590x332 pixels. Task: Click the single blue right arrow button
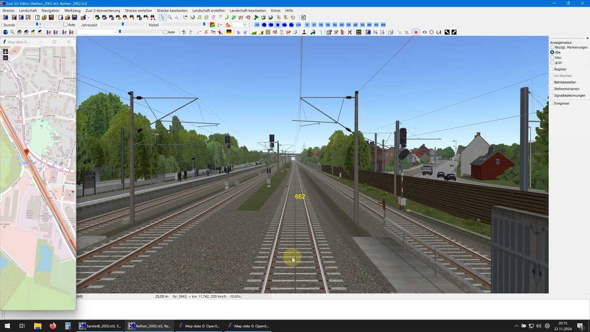point(284,25)
